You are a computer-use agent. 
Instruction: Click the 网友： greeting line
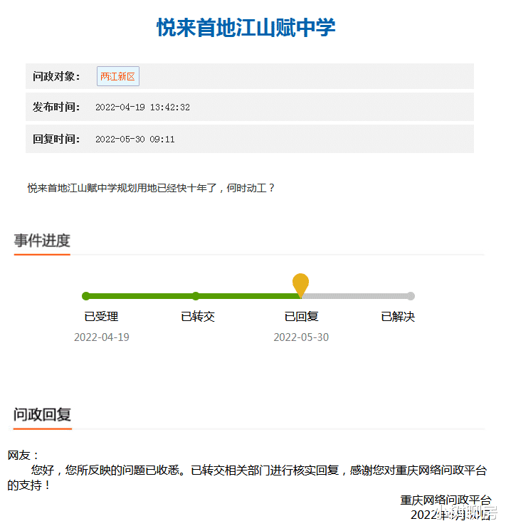tap(23, 456)
